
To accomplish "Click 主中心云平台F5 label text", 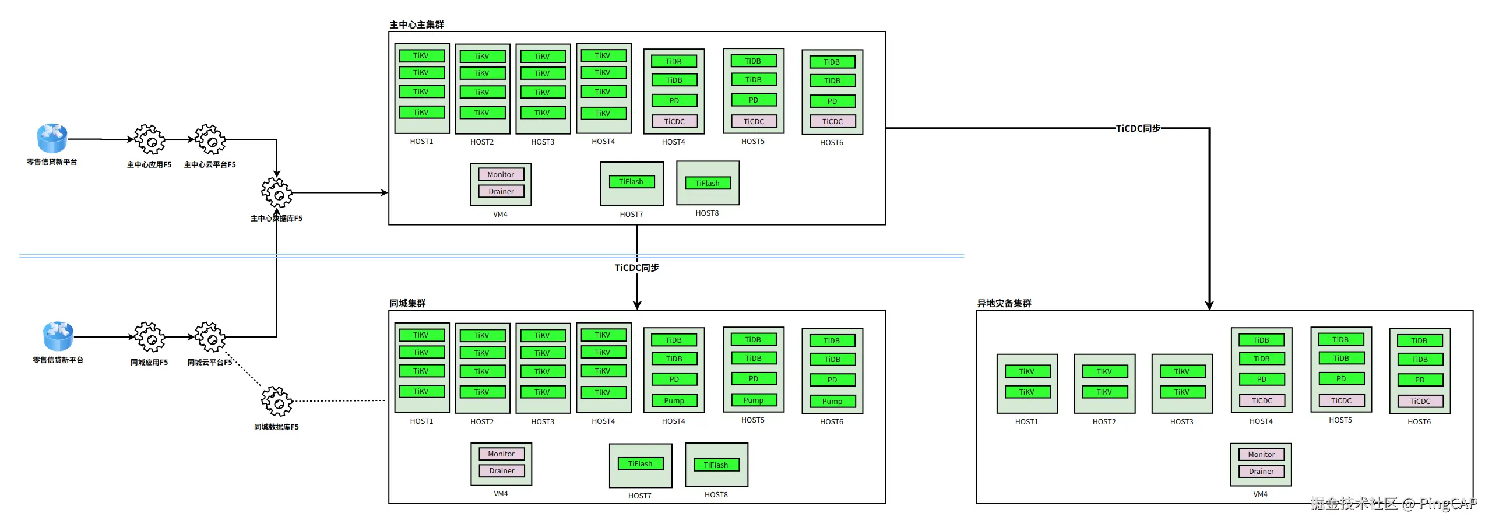I will [210, 164].
